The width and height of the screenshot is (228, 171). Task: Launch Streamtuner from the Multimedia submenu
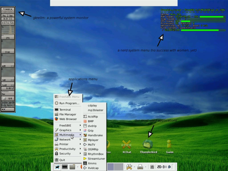point(95,159)
